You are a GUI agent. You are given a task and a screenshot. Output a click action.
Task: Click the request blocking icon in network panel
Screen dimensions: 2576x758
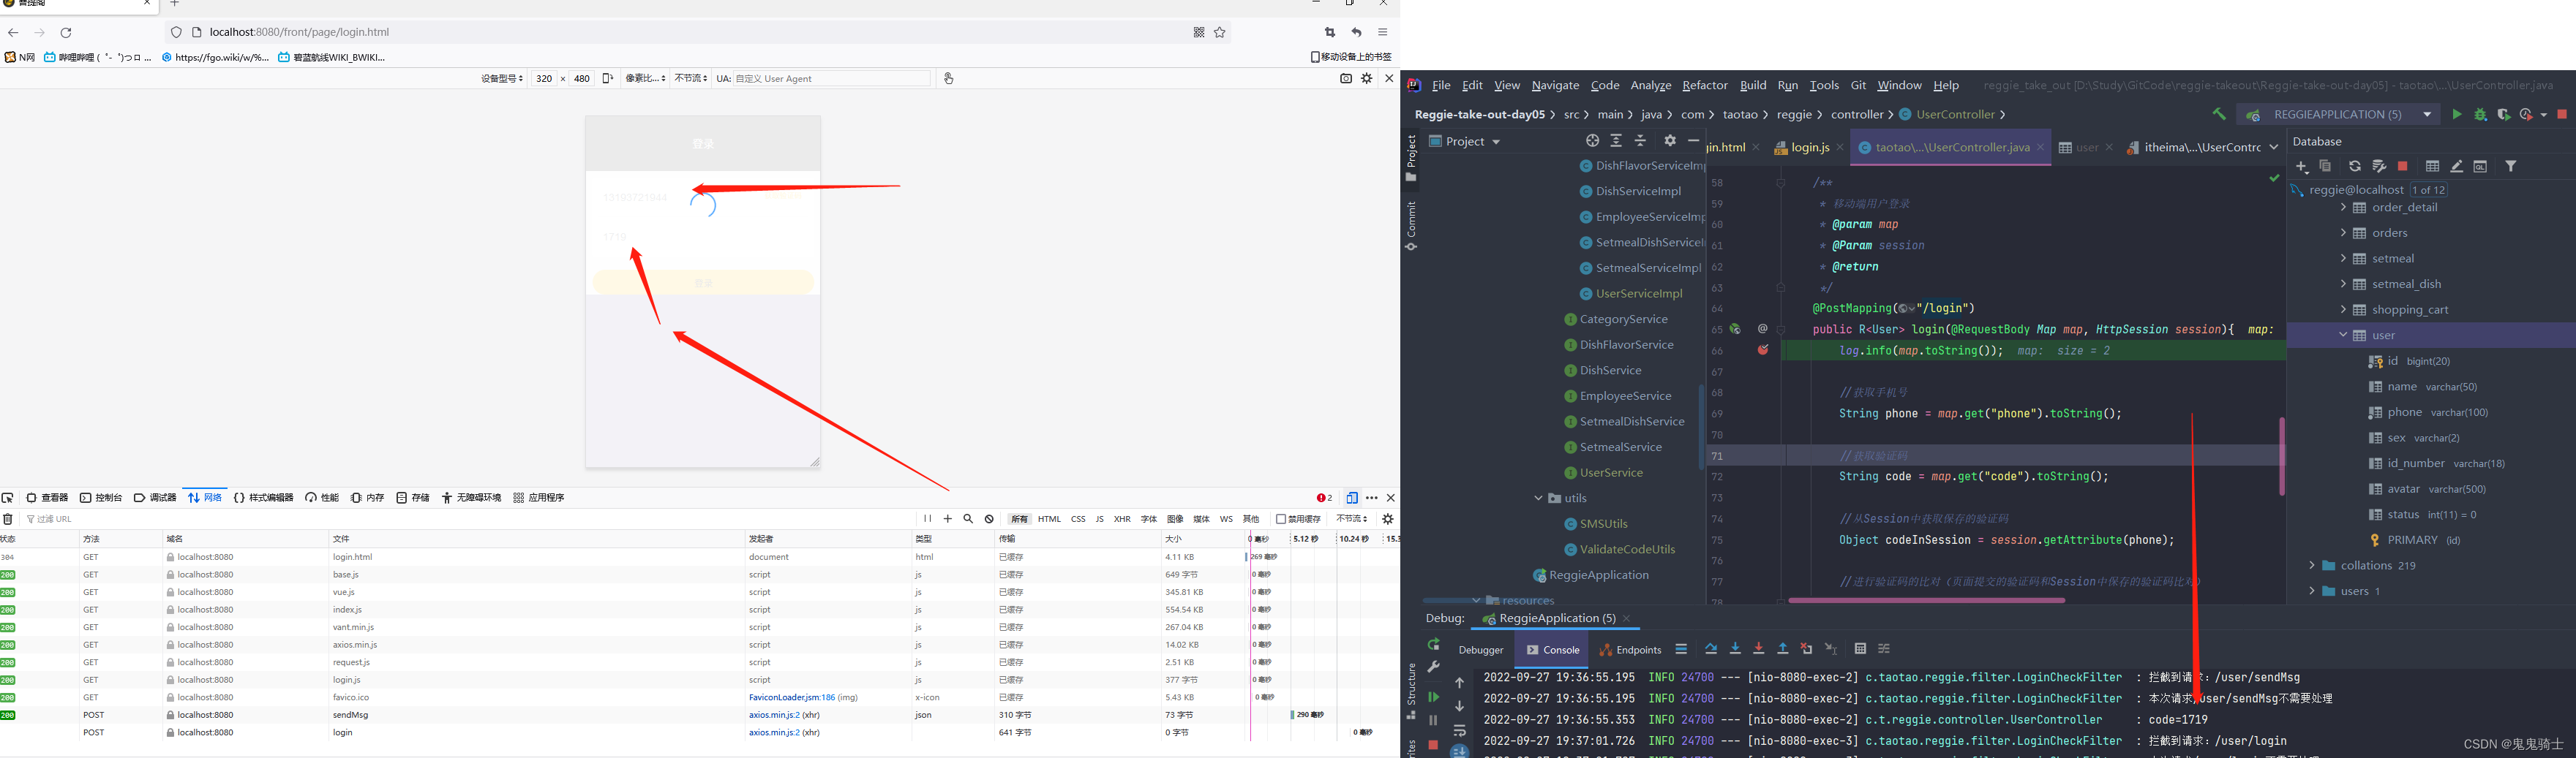pos(989,519)
